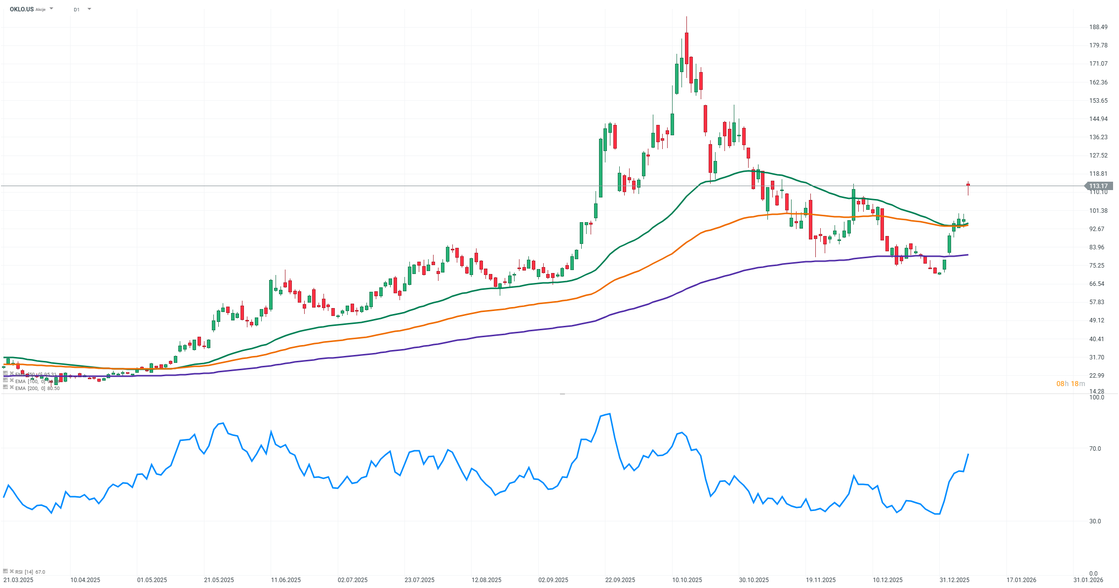Screen dimensions: 1119x588
Task: Click the 31.12.2025 date on time axis
Action: click(x=954, y=580)
